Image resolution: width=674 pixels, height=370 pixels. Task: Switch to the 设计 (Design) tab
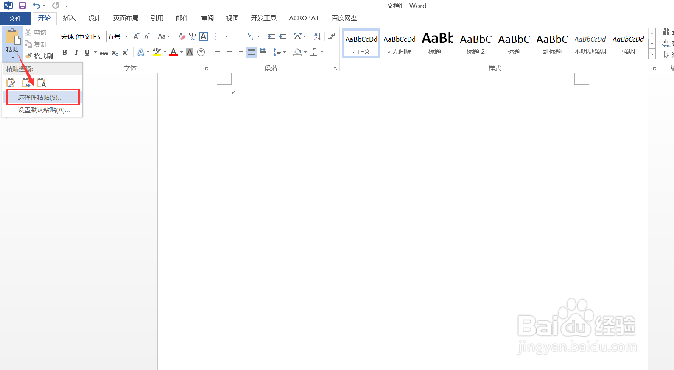(94, 18)
